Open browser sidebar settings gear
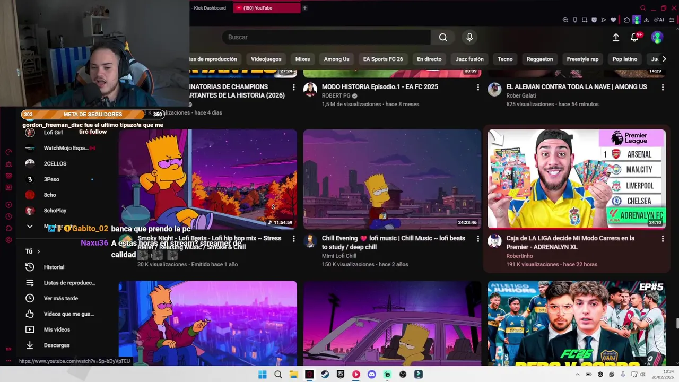679x382 pixels. 8,240
